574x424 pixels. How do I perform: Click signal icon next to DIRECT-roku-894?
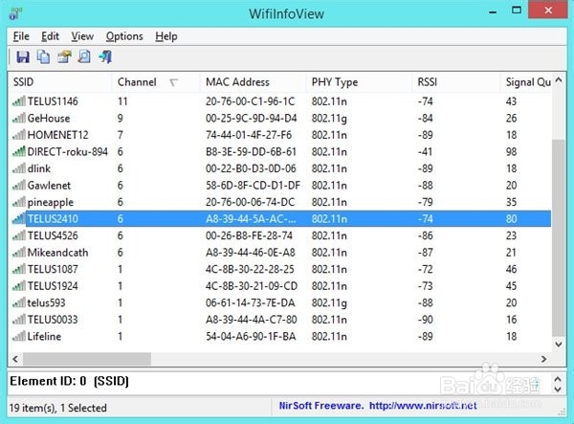pyautogui.click(x=19, y=151)
